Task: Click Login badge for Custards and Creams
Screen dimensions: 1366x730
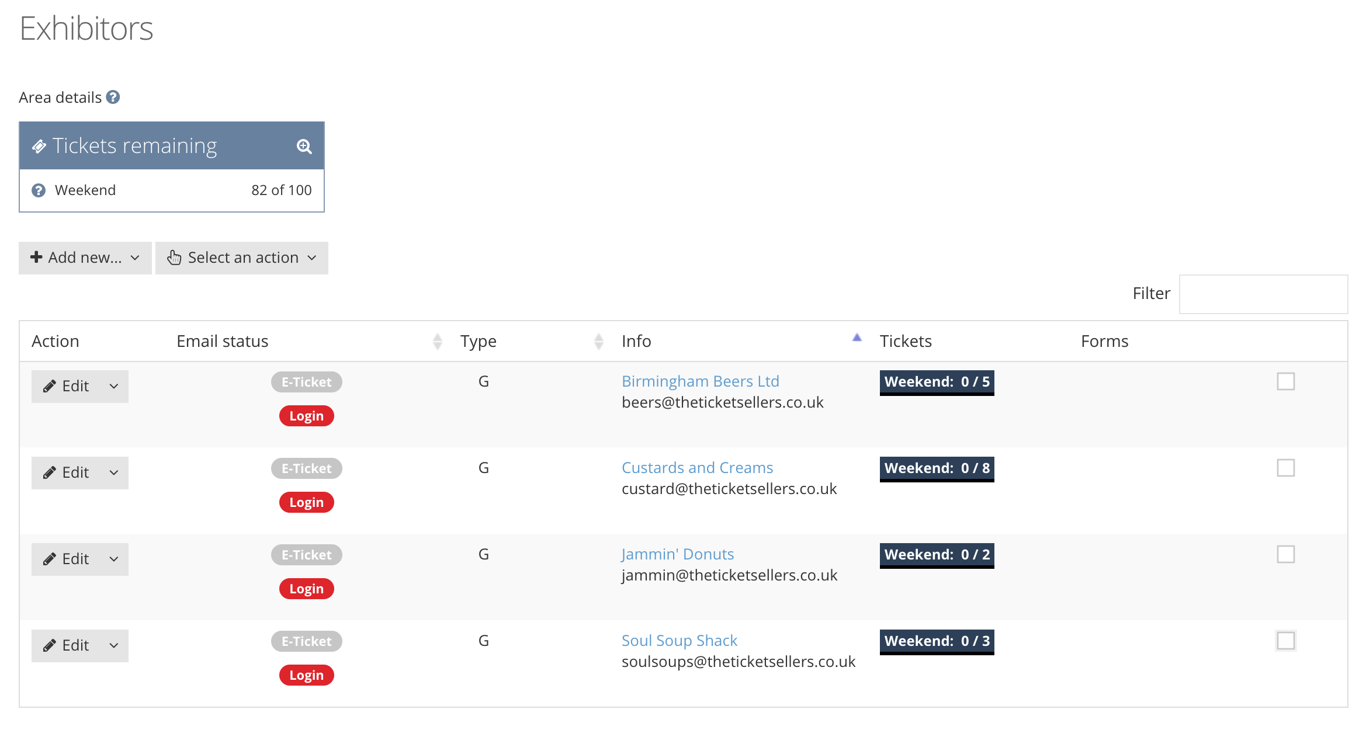Action: pyautogui.click(x=306, y=502)
